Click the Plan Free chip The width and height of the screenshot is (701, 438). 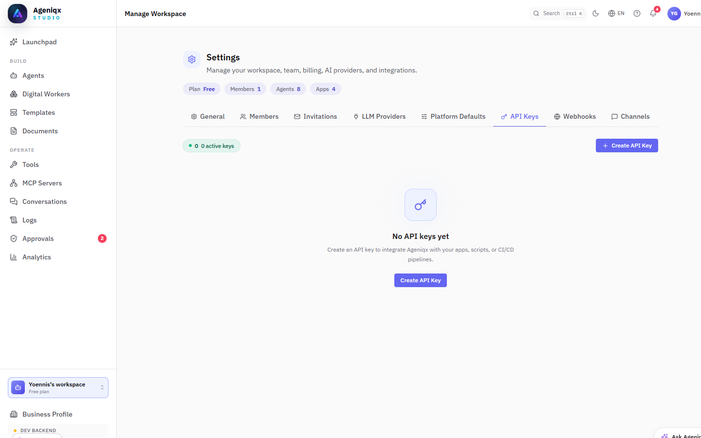[x=202, y=89]
